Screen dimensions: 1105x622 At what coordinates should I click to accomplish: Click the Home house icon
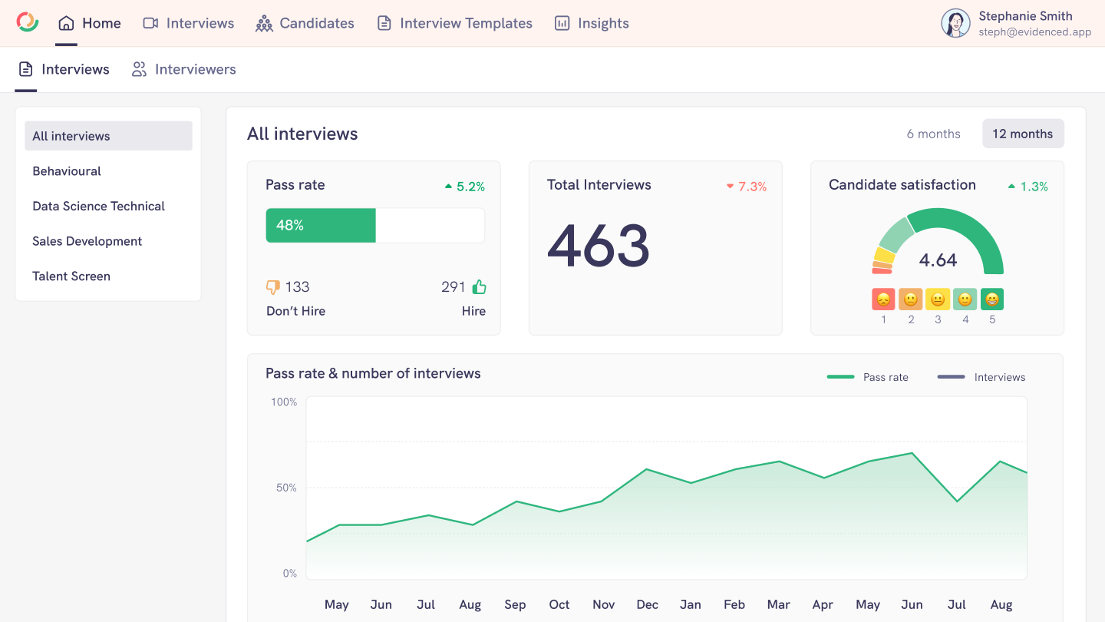tap(67, 23)
